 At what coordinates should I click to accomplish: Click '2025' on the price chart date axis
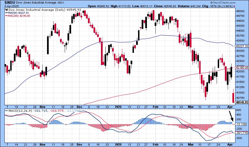tap(118, 107)
